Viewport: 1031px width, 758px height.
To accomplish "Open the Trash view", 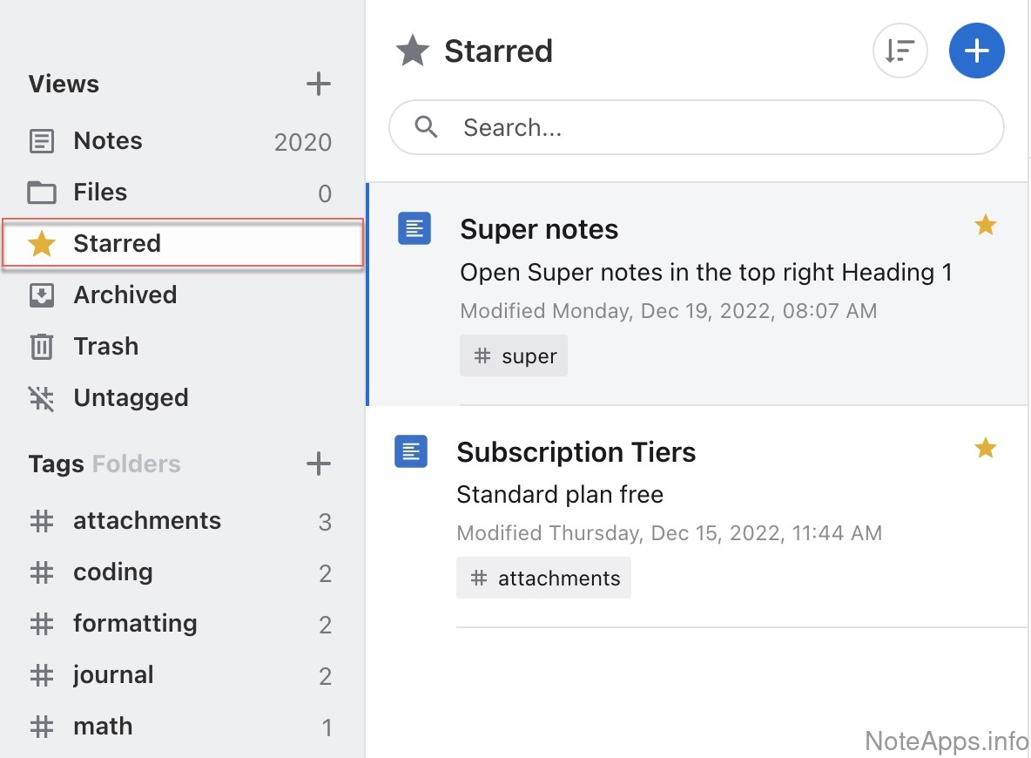I will (x=105, y=347).
